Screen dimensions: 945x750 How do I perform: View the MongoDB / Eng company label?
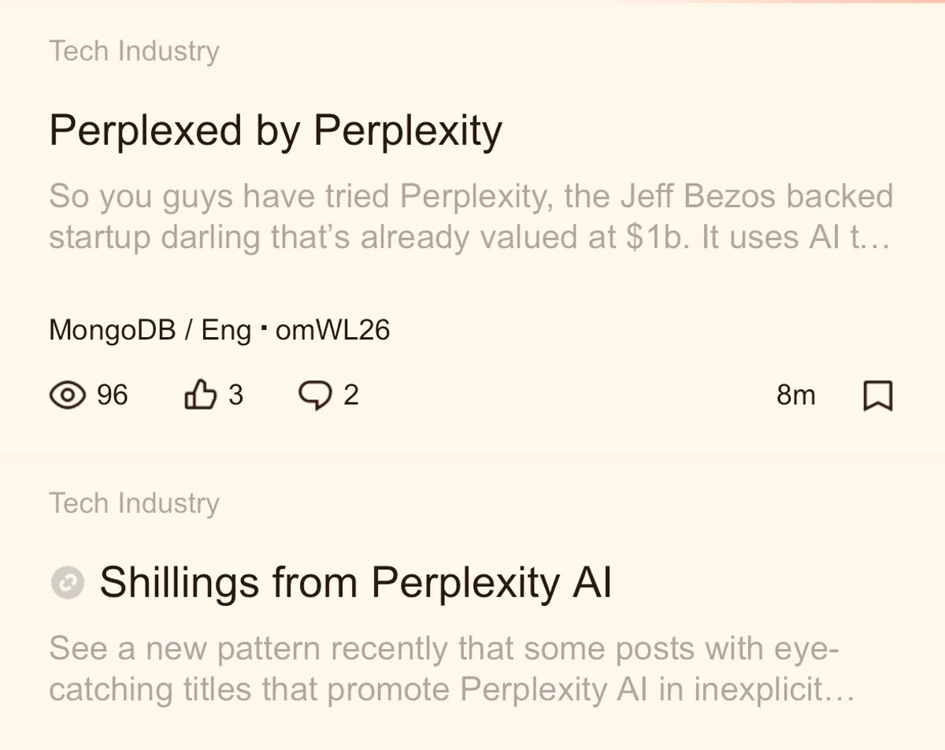(x=150, y=330)
